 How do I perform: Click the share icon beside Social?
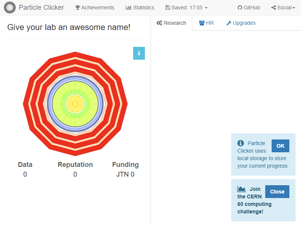pos(274,7)
